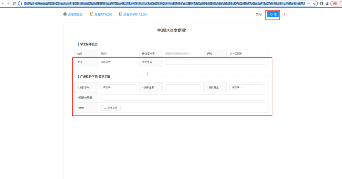Image resolution: width=342 pixels, height=179 pixels.
Task: Click the 关闭 link
Action: pyautogui.click(x=258, y=14)
